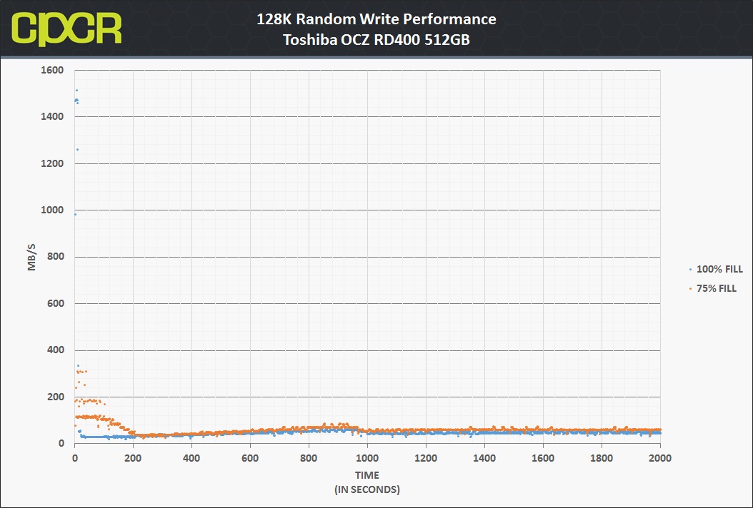The image size is (753, 508).
Task: Click the x-axis value 600
Action: point(250,458)
